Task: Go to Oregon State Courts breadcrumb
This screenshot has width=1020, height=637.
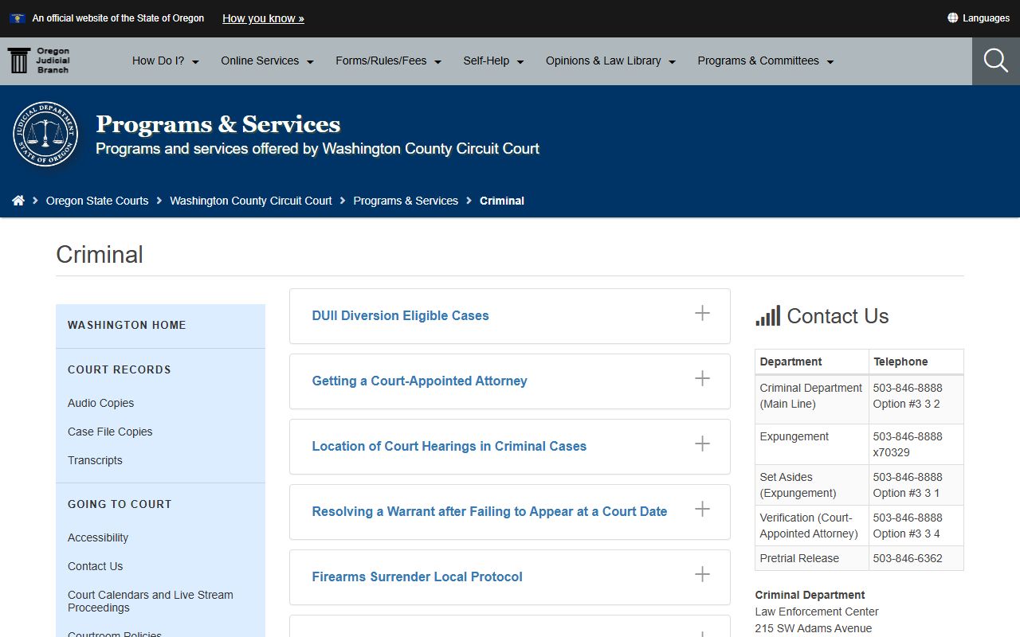Action: 97,201
